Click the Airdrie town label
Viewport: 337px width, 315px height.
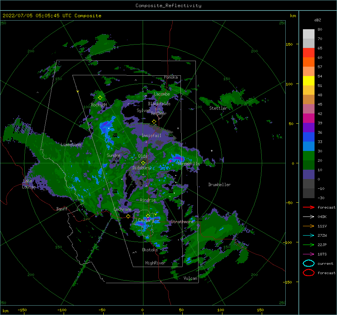148,200
